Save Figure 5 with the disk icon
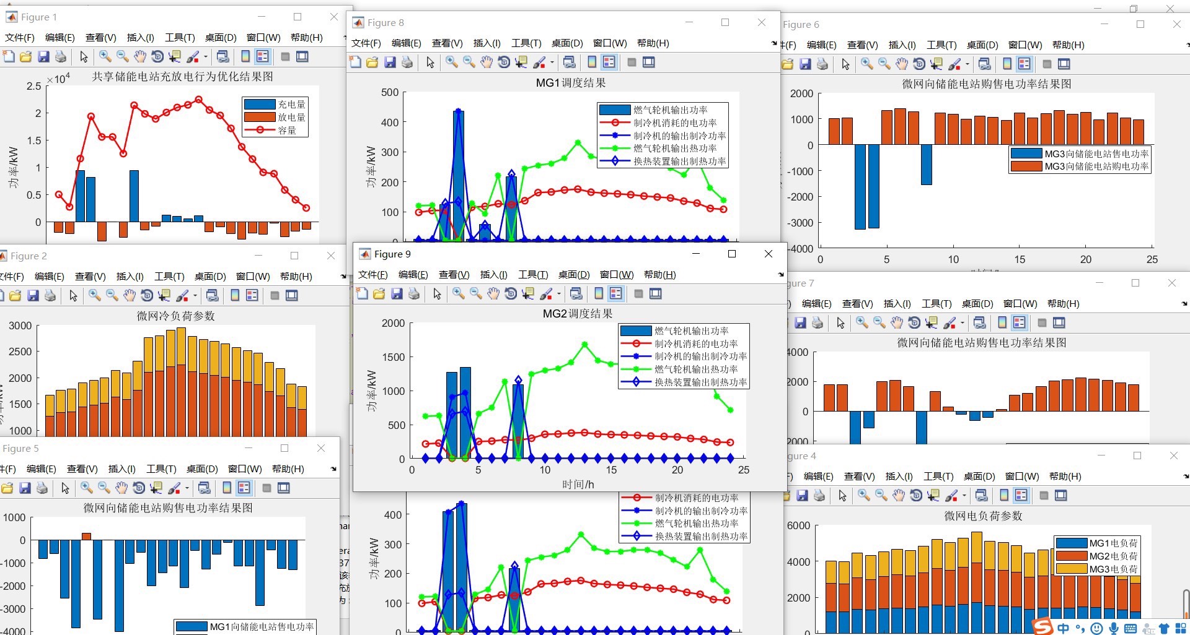Viewport: 1190px width, 635px height. click(x=25, y=488)
